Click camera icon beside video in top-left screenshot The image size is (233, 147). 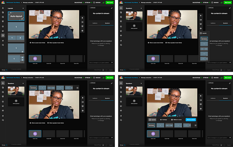[x=82, y=22]
